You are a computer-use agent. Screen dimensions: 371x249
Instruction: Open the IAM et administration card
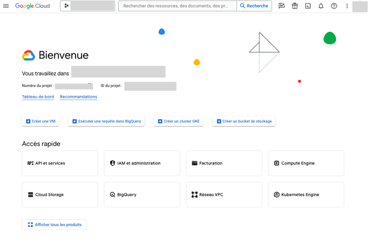tap(142, 163)
